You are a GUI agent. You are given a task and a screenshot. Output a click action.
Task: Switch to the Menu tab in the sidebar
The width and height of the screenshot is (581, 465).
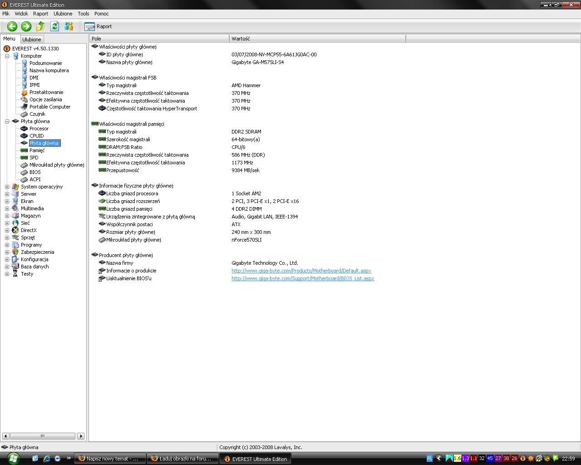(10, 39)
